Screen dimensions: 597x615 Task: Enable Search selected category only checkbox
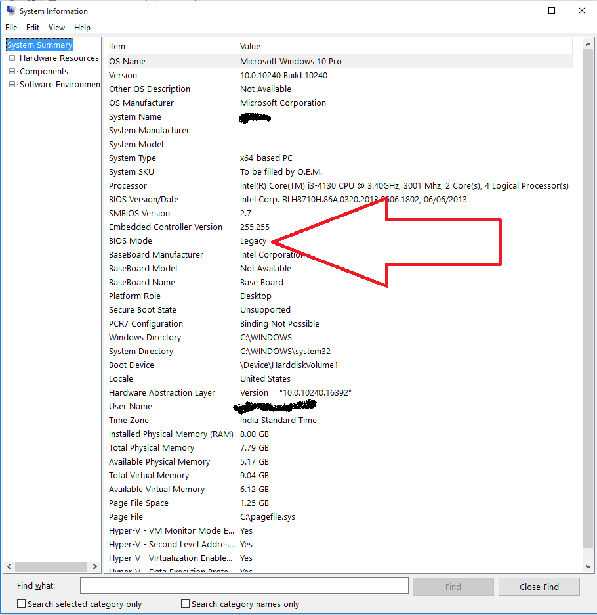(x=22, y=604)
